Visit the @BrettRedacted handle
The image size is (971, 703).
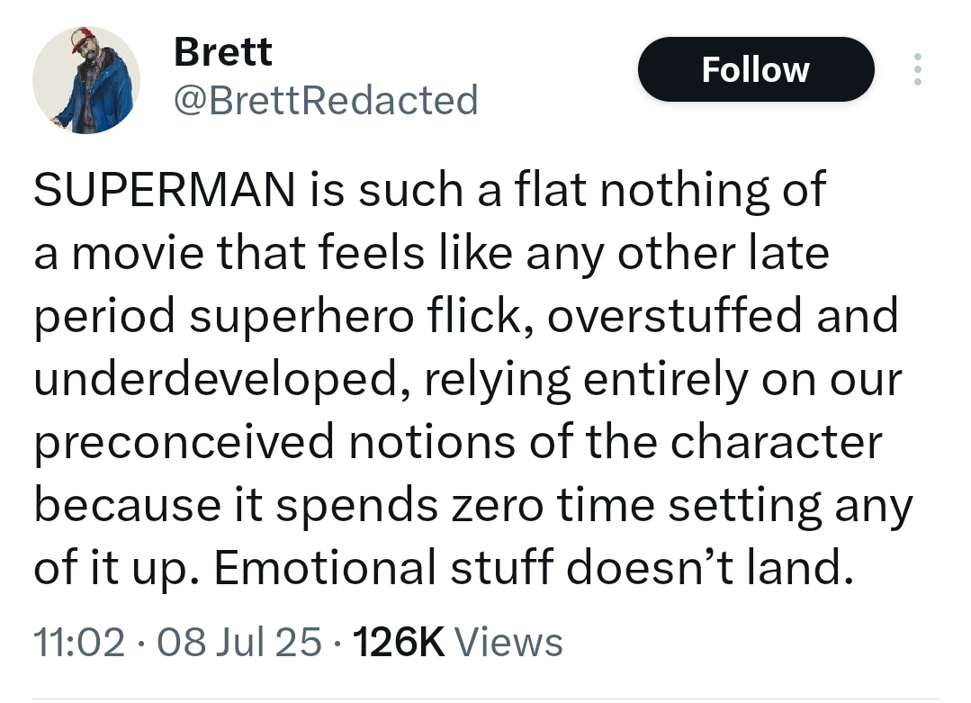click(327, 100)
